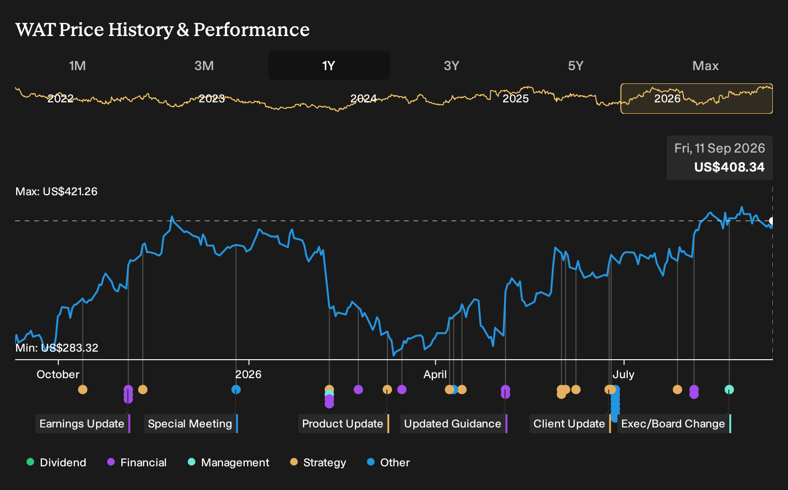The image size is (788, 490).
Task: Toggle the Financial legend filter
Action: tap(137, 463)
